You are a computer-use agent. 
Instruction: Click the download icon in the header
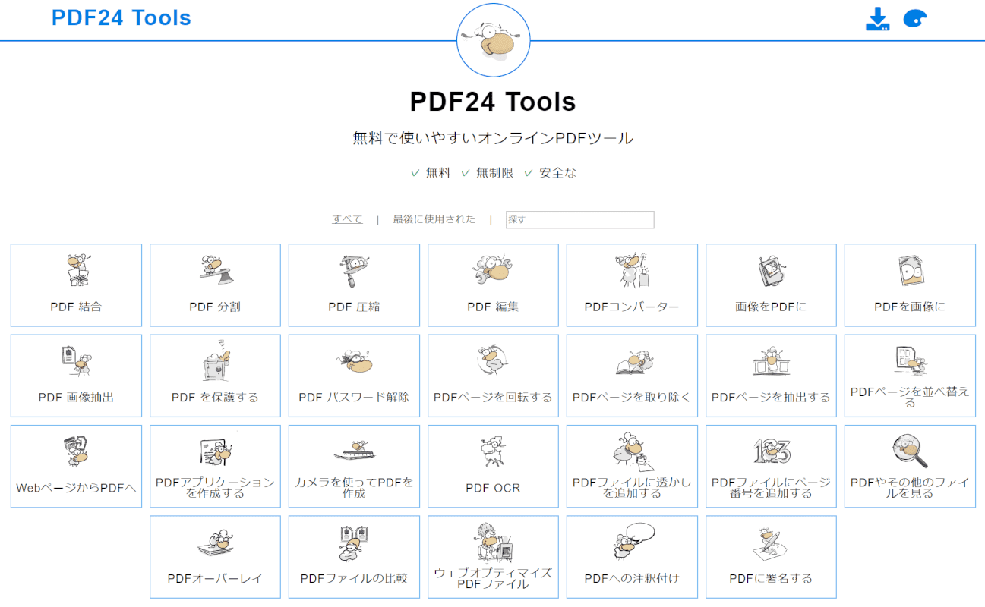pyautogui.click(x=877, y=19)
